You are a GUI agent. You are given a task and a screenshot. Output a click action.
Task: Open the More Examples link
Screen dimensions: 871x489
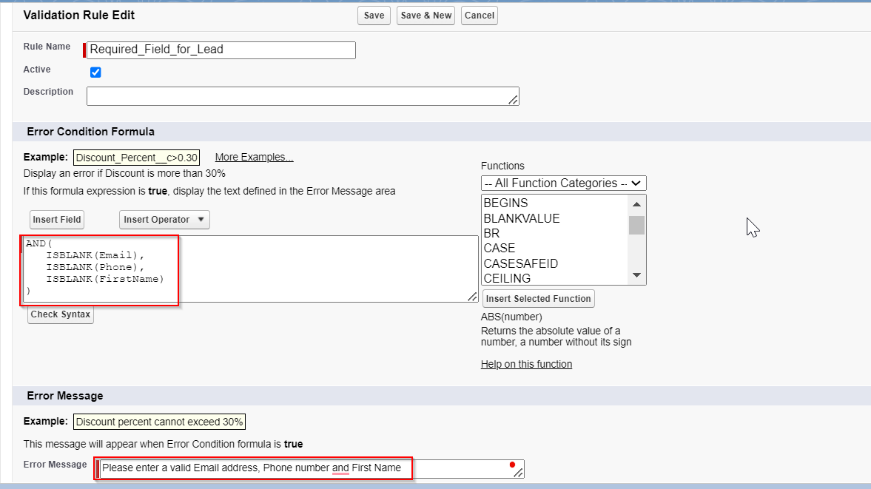[254, 157]
